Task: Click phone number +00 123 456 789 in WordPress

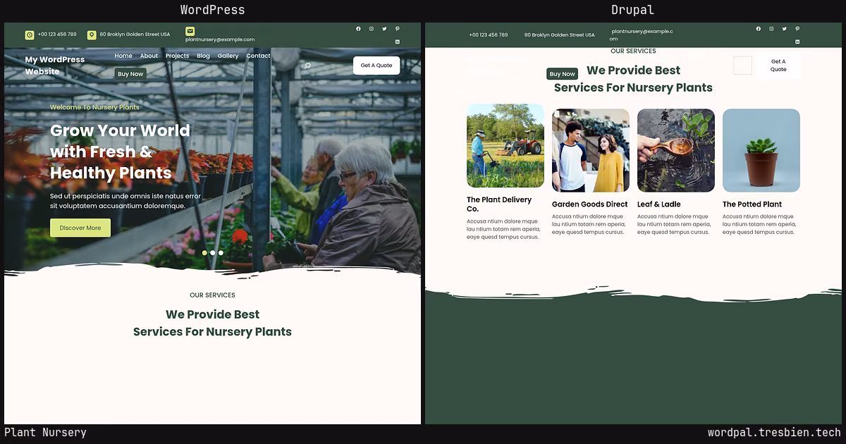Action: point(57,35)
